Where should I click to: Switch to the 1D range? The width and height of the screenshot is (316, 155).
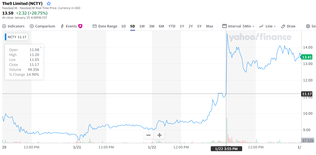pyautogui.click(x=123, y=26)
